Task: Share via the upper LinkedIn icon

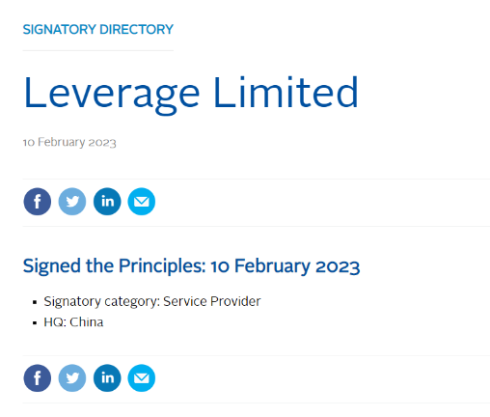Action: [x=107, y=202]
